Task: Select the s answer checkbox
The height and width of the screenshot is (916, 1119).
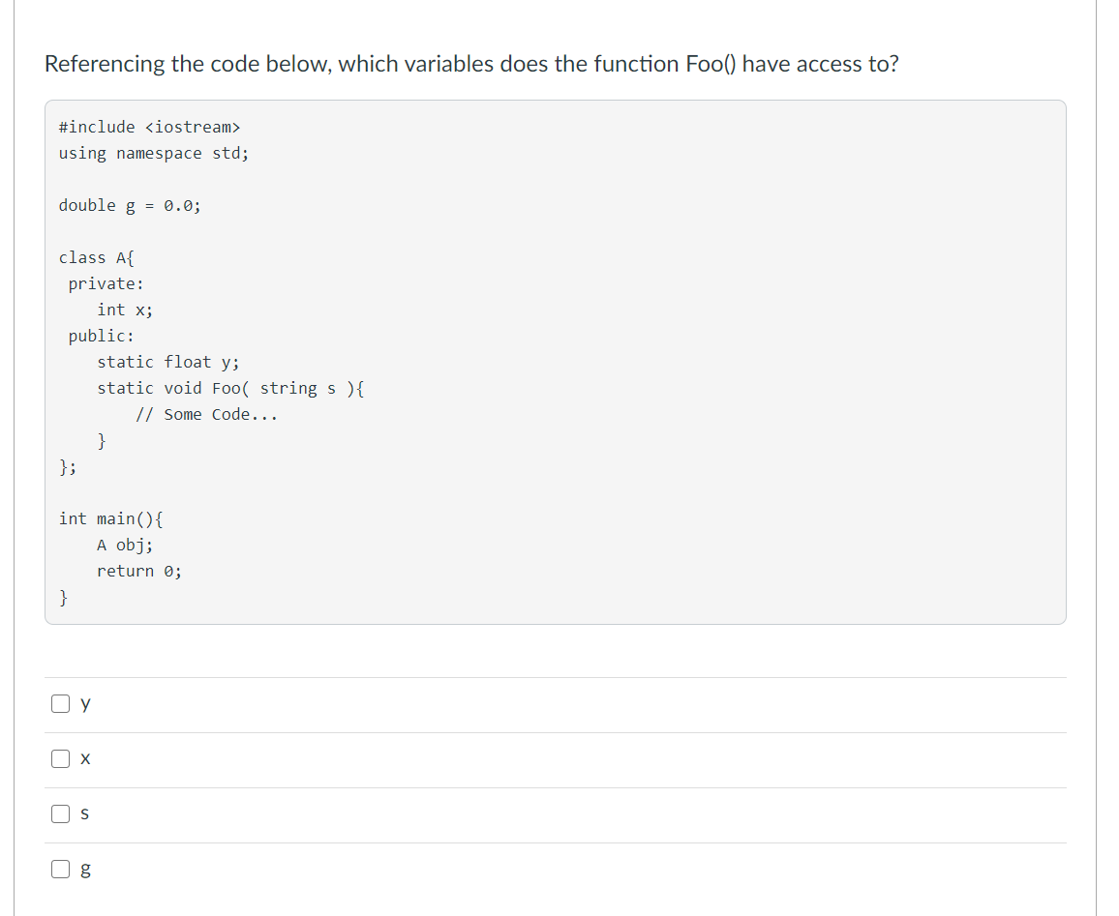Action: click(61, 813)
